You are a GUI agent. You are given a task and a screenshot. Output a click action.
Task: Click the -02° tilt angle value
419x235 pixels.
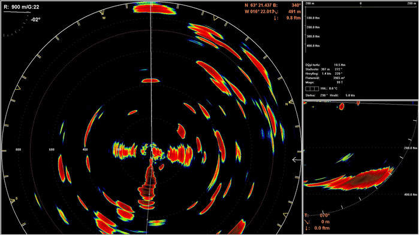click(35, 20)
